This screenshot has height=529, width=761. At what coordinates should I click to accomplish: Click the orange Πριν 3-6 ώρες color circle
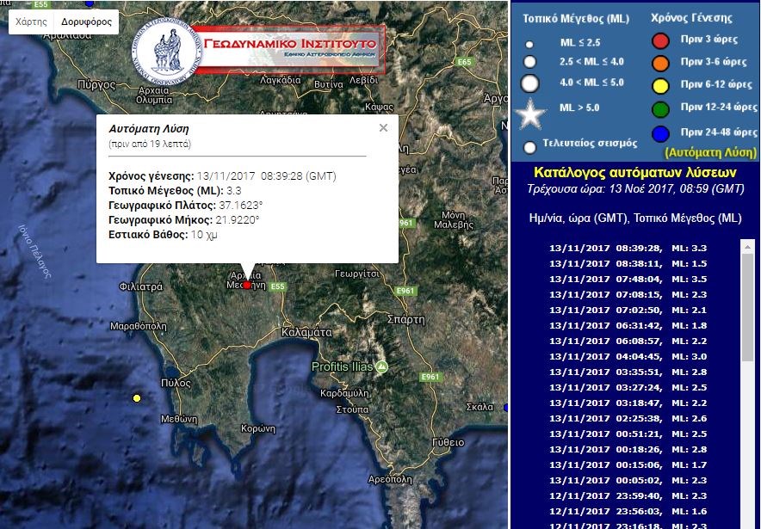660,63
